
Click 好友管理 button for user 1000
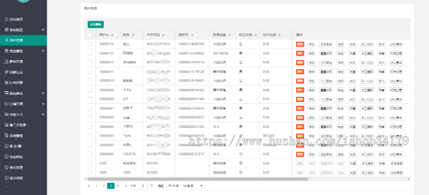pyautogui.click(x=396, y=173)
